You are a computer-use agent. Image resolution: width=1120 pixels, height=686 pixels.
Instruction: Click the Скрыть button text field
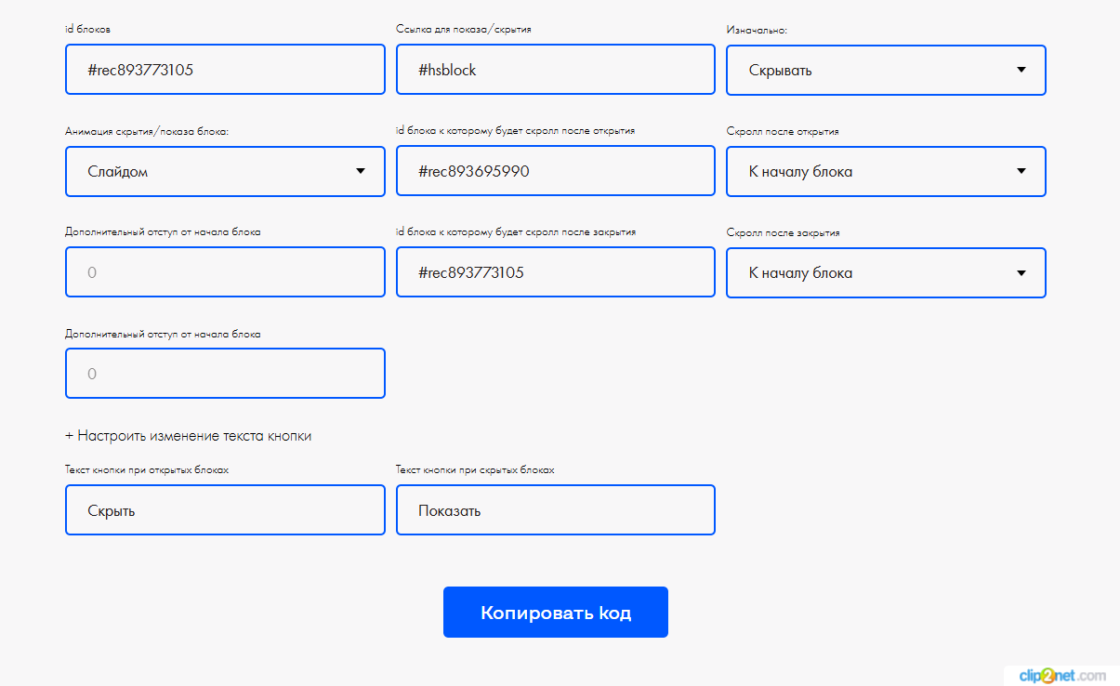[225, 510]
